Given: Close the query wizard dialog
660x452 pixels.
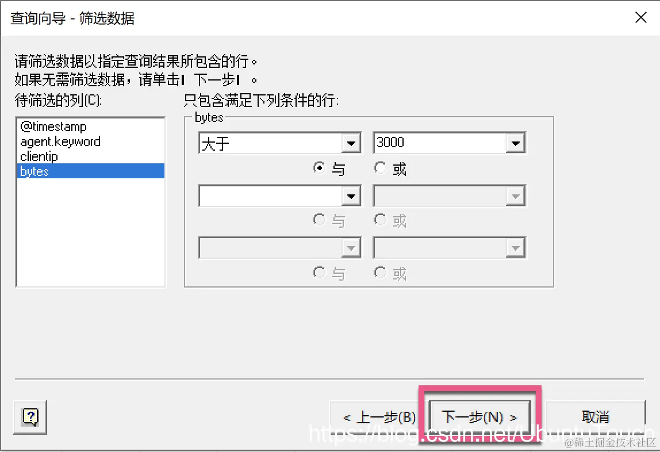Looking at the screenshot, I should pyautogui.click(x=640, y=18).
